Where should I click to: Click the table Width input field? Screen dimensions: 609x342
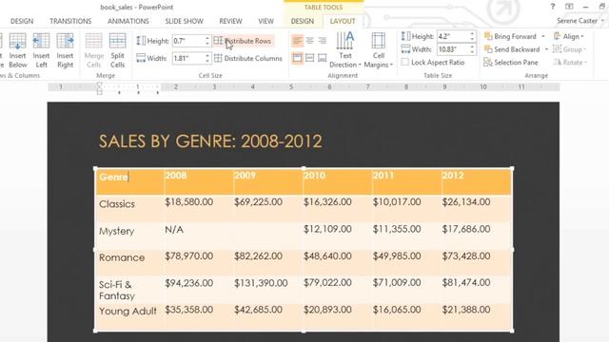point(453,49)
